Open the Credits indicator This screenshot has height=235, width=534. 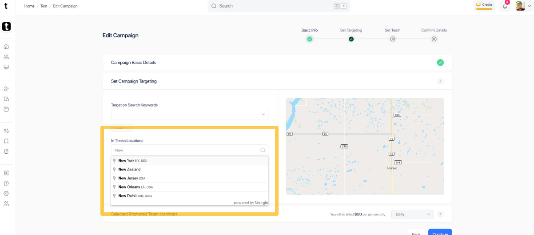click(x=484, y=5)
